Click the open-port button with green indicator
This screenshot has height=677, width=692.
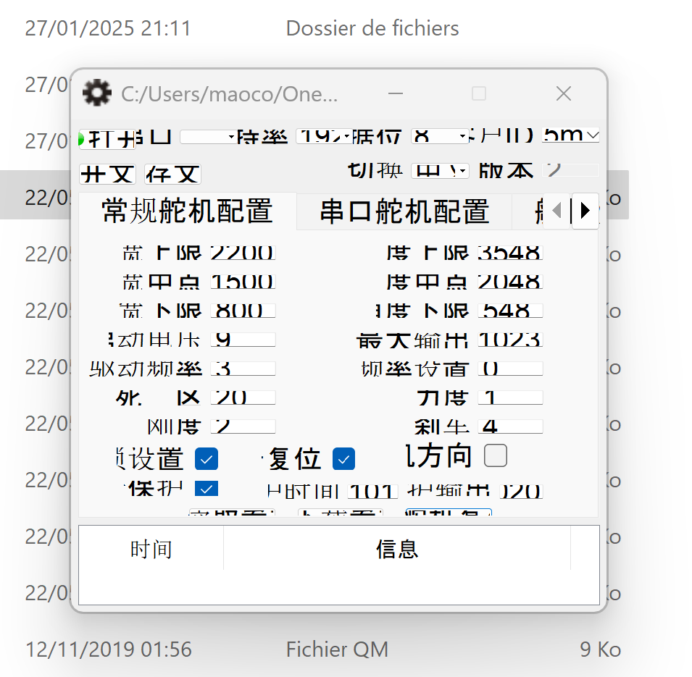(x=107, y=138)
